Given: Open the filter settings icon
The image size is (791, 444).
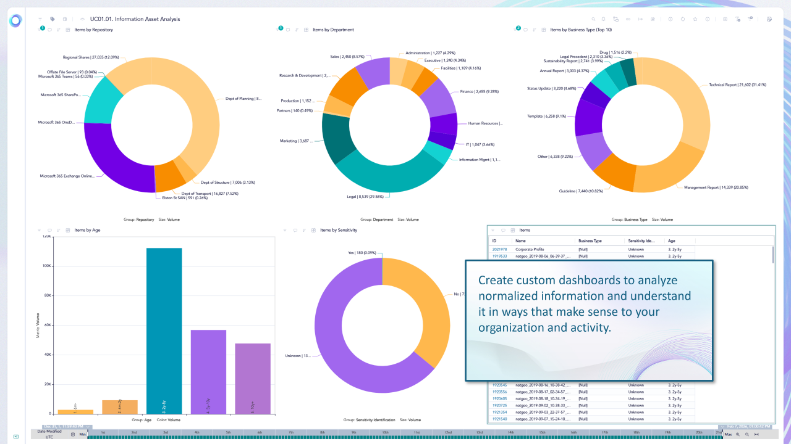Looking at the screenshot, I should pos(750,18).
